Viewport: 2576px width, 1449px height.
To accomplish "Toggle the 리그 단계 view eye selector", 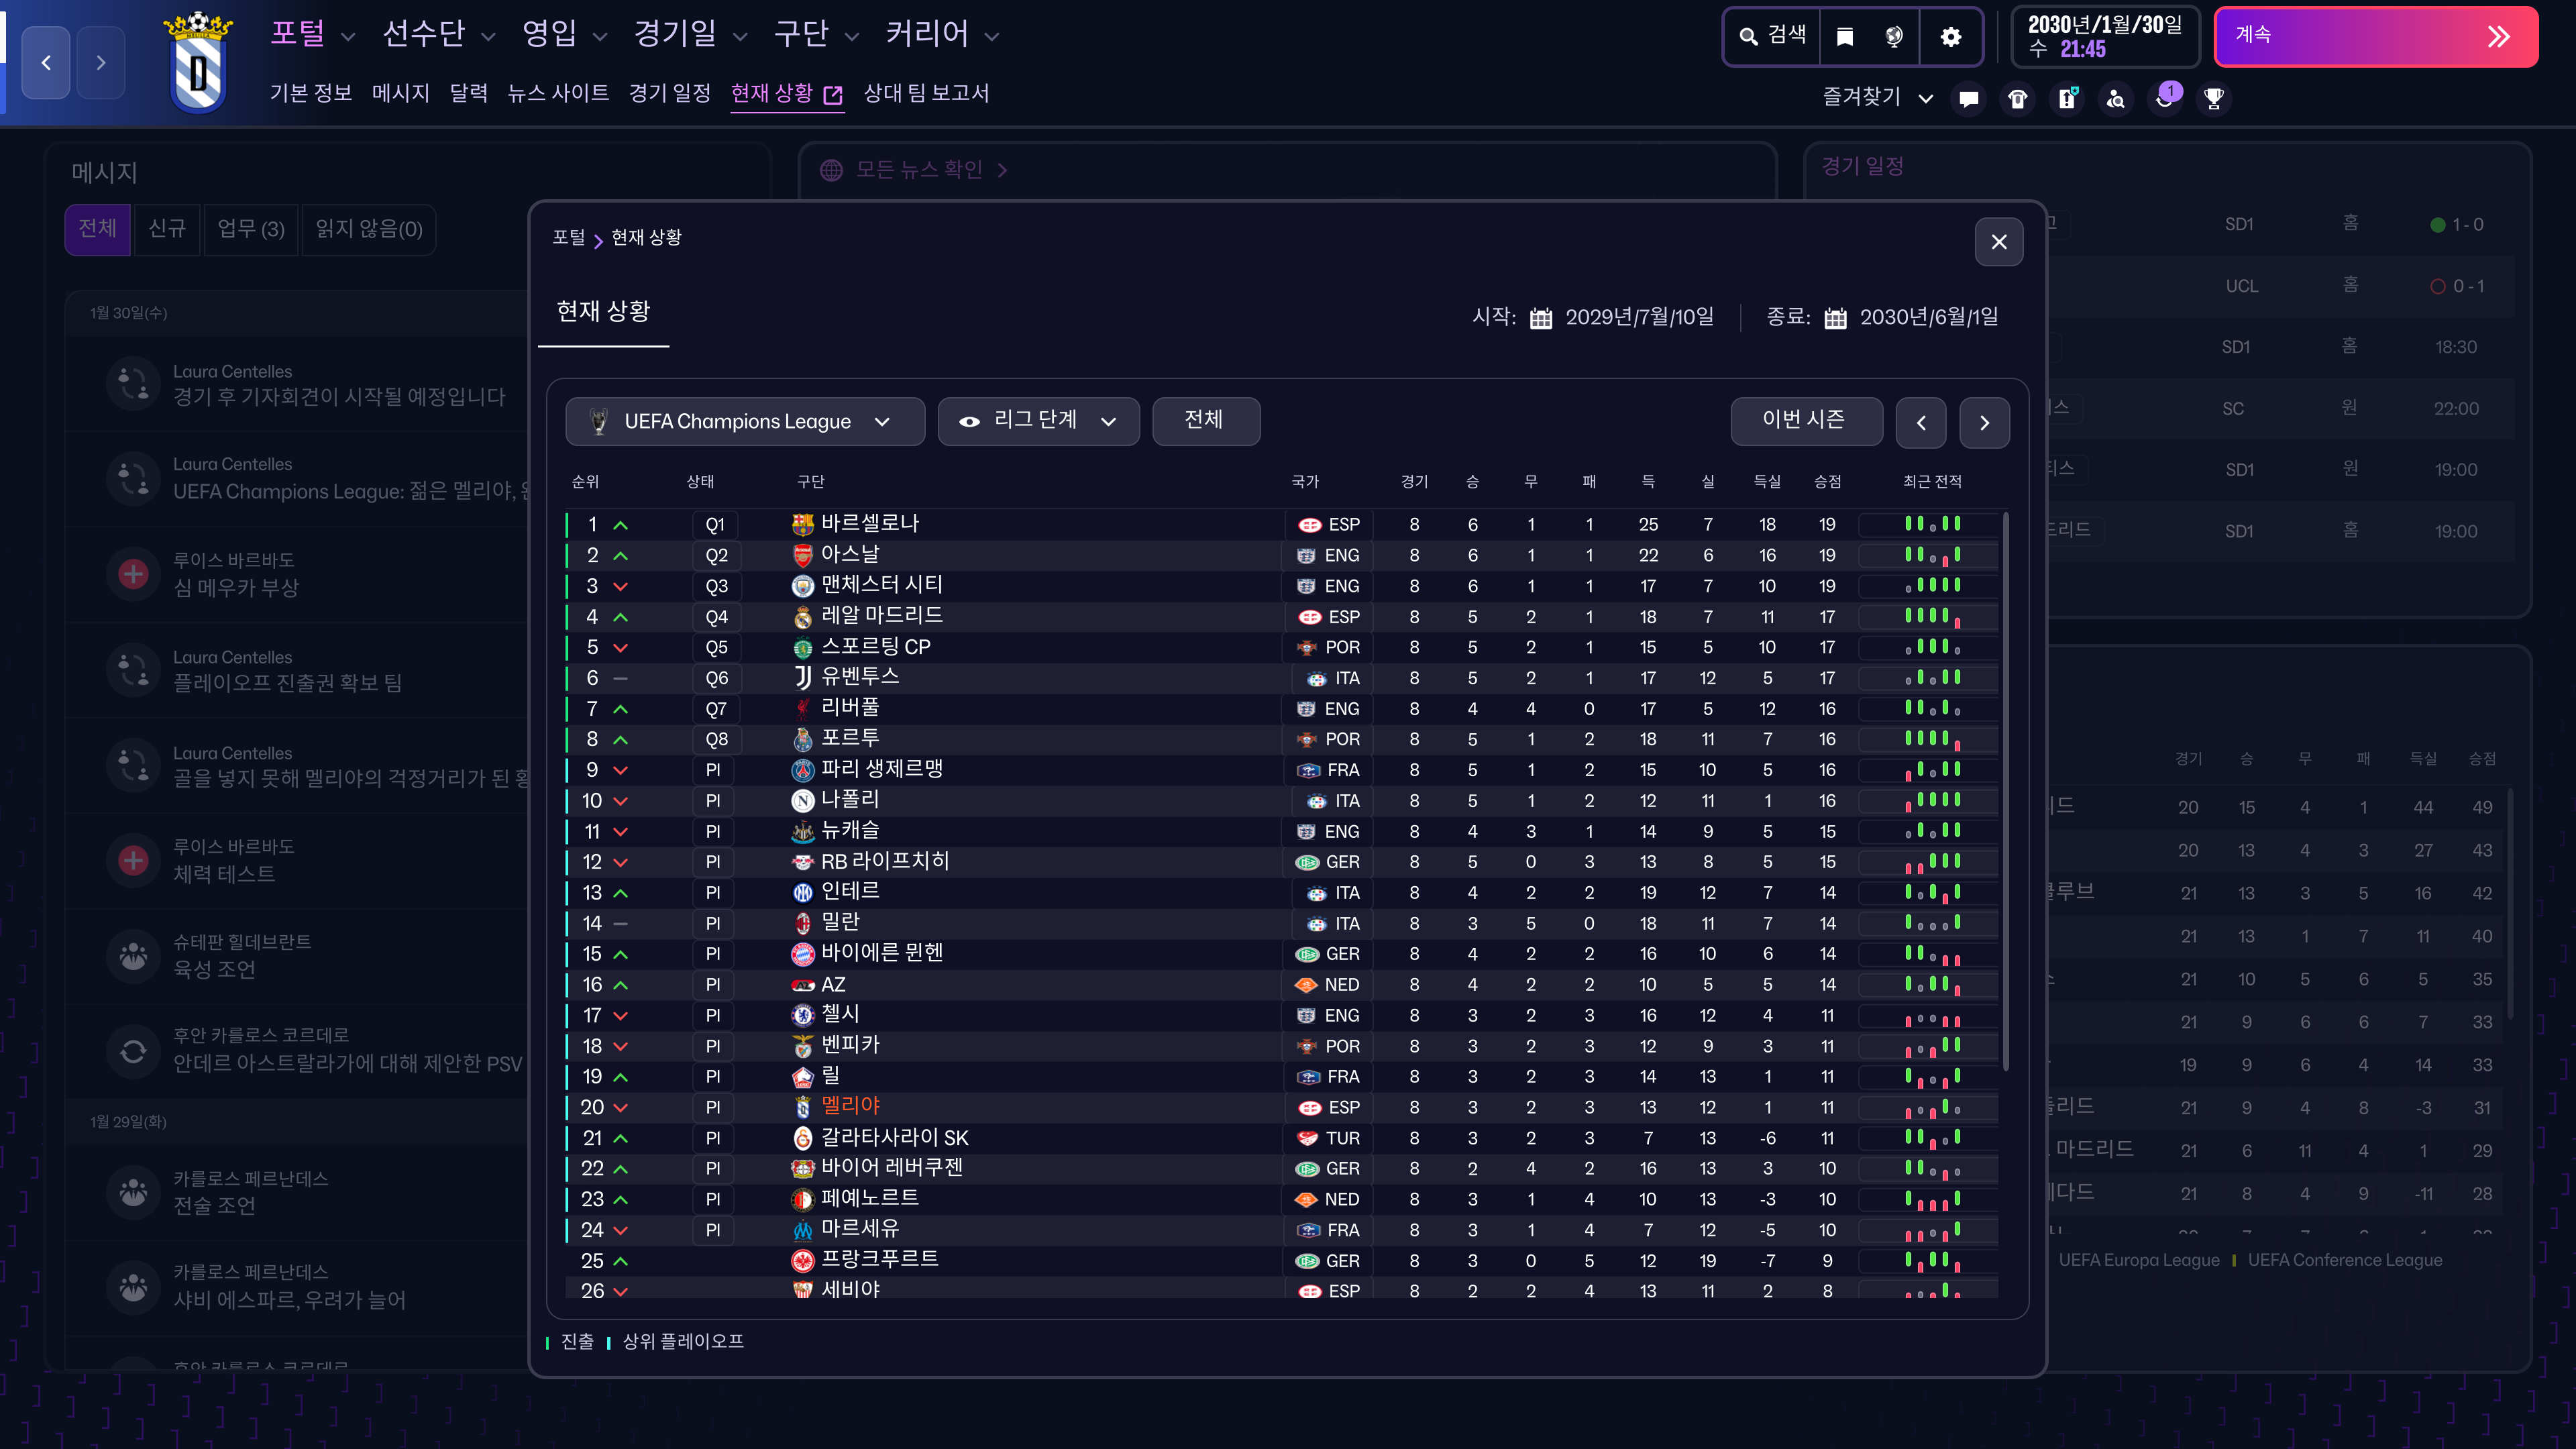I will tap(1038, 421).
